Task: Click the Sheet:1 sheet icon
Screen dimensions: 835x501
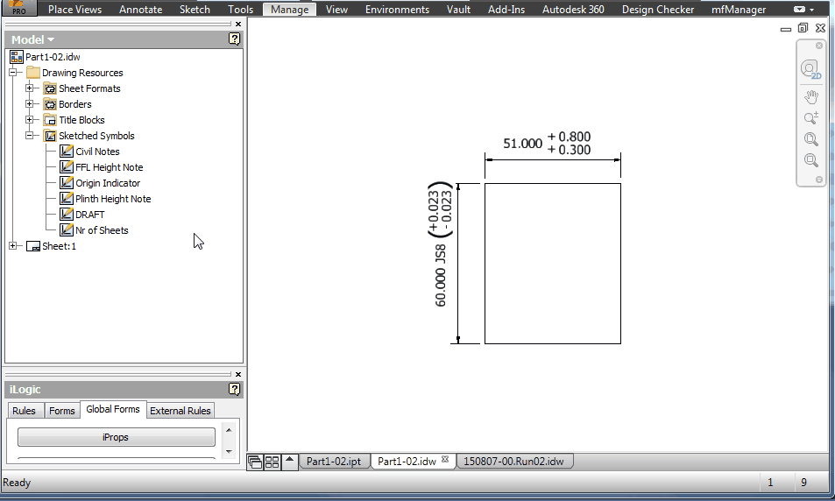Action: coord(33,246)
